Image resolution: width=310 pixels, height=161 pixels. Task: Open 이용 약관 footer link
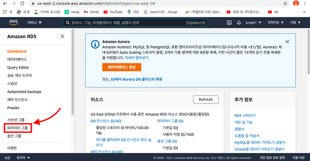[x=299, y=158]
